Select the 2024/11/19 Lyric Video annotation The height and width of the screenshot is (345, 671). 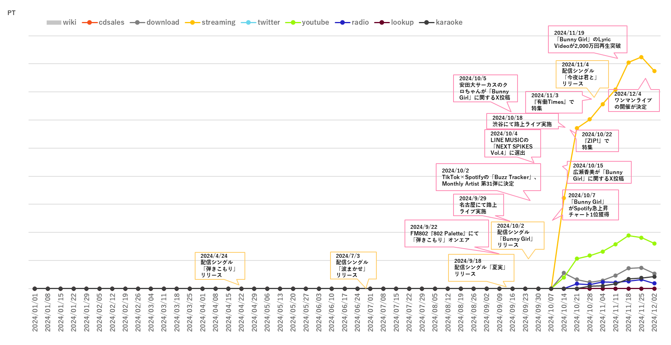click(587, 39)
